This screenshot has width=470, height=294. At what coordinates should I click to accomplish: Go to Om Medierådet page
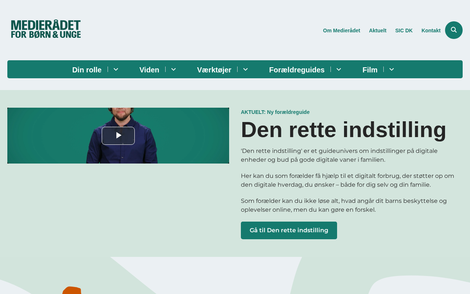click(x=341, y=31)
